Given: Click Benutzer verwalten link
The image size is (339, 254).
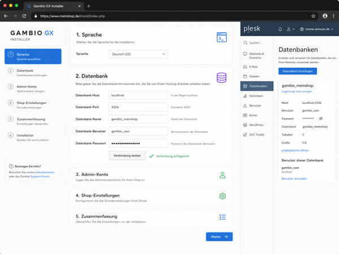Looking at the screenshot, I should pyautogui.click(x=294, y=178).
